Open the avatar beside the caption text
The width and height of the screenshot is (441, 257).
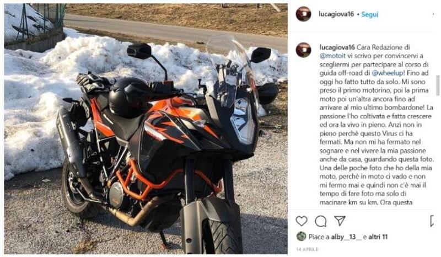tap(304, 50)
